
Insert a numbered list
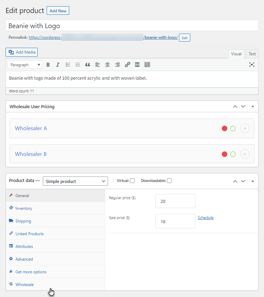[x=78, y=65]
